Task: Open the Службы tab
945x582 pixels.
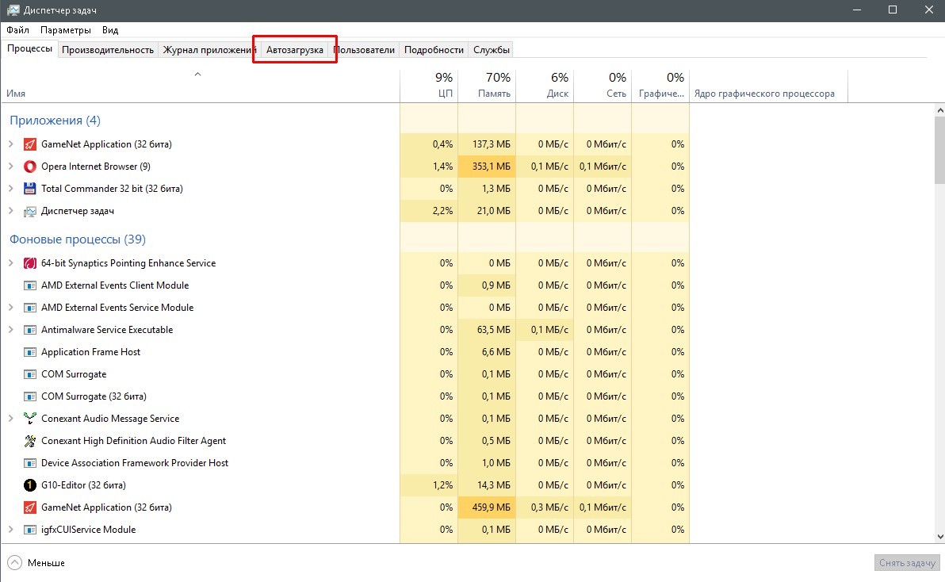Action: tap(492, 50)
